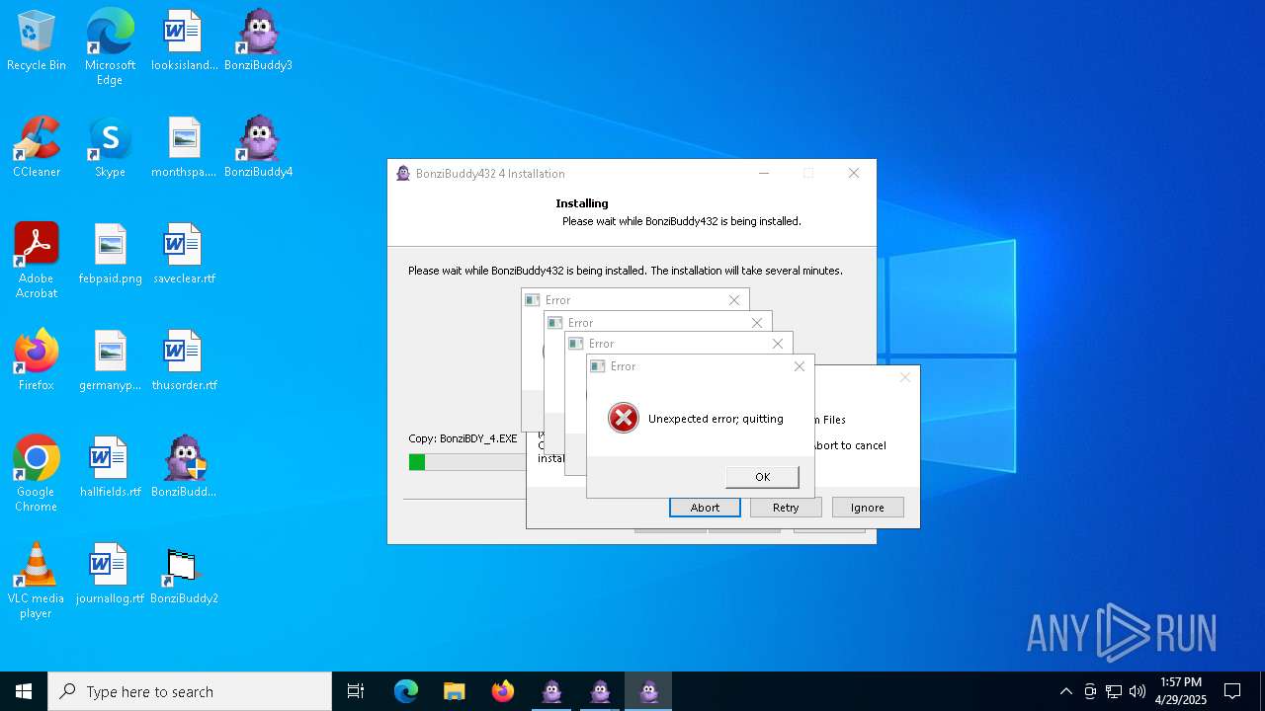
Task: Open the CCleaner desktop shortcut
Action: coord(37,147)
